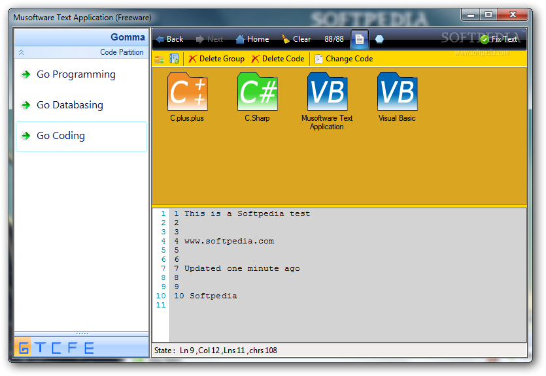546x376 pixels.
Task: Minimize the Musoftware window
Action: [x=471, y=15]
